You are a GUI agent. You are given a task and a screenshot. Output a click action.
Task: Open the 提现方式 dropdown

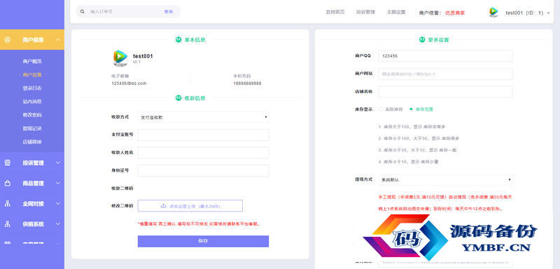[x=446, y=180]
